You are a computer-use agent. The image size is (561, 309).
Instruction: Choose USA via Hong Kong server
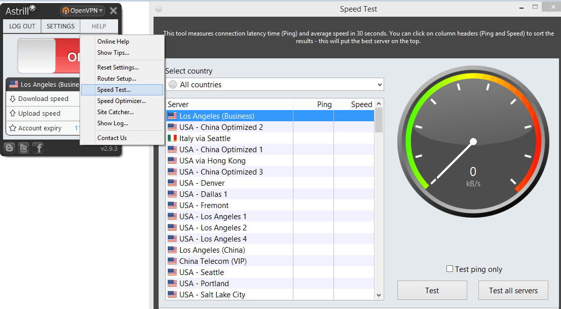271,161
